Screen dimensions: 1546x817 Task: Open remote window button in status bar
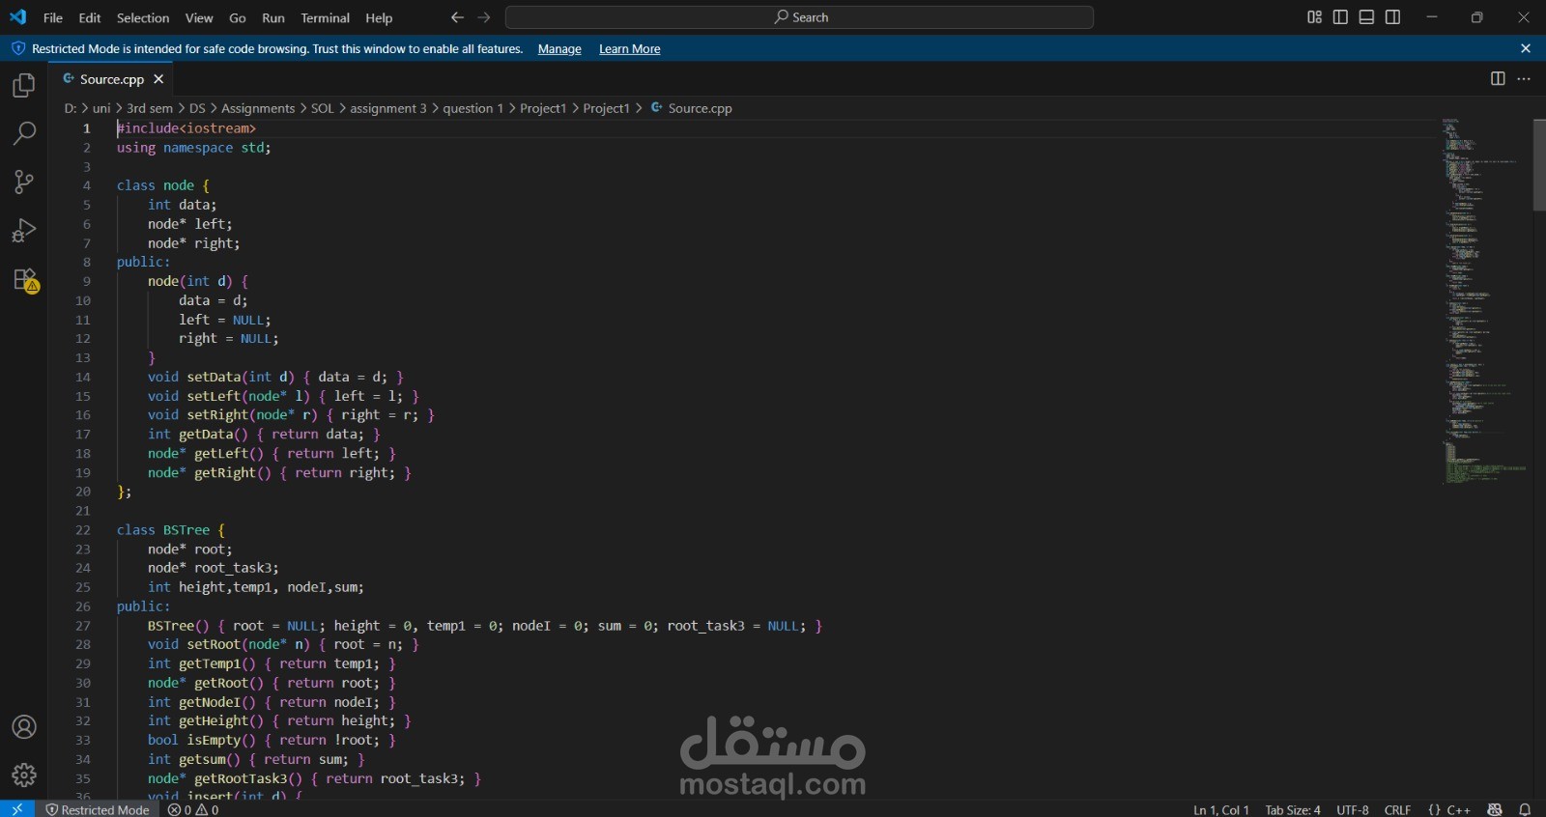pyautogui.click(x=17, y=809)
